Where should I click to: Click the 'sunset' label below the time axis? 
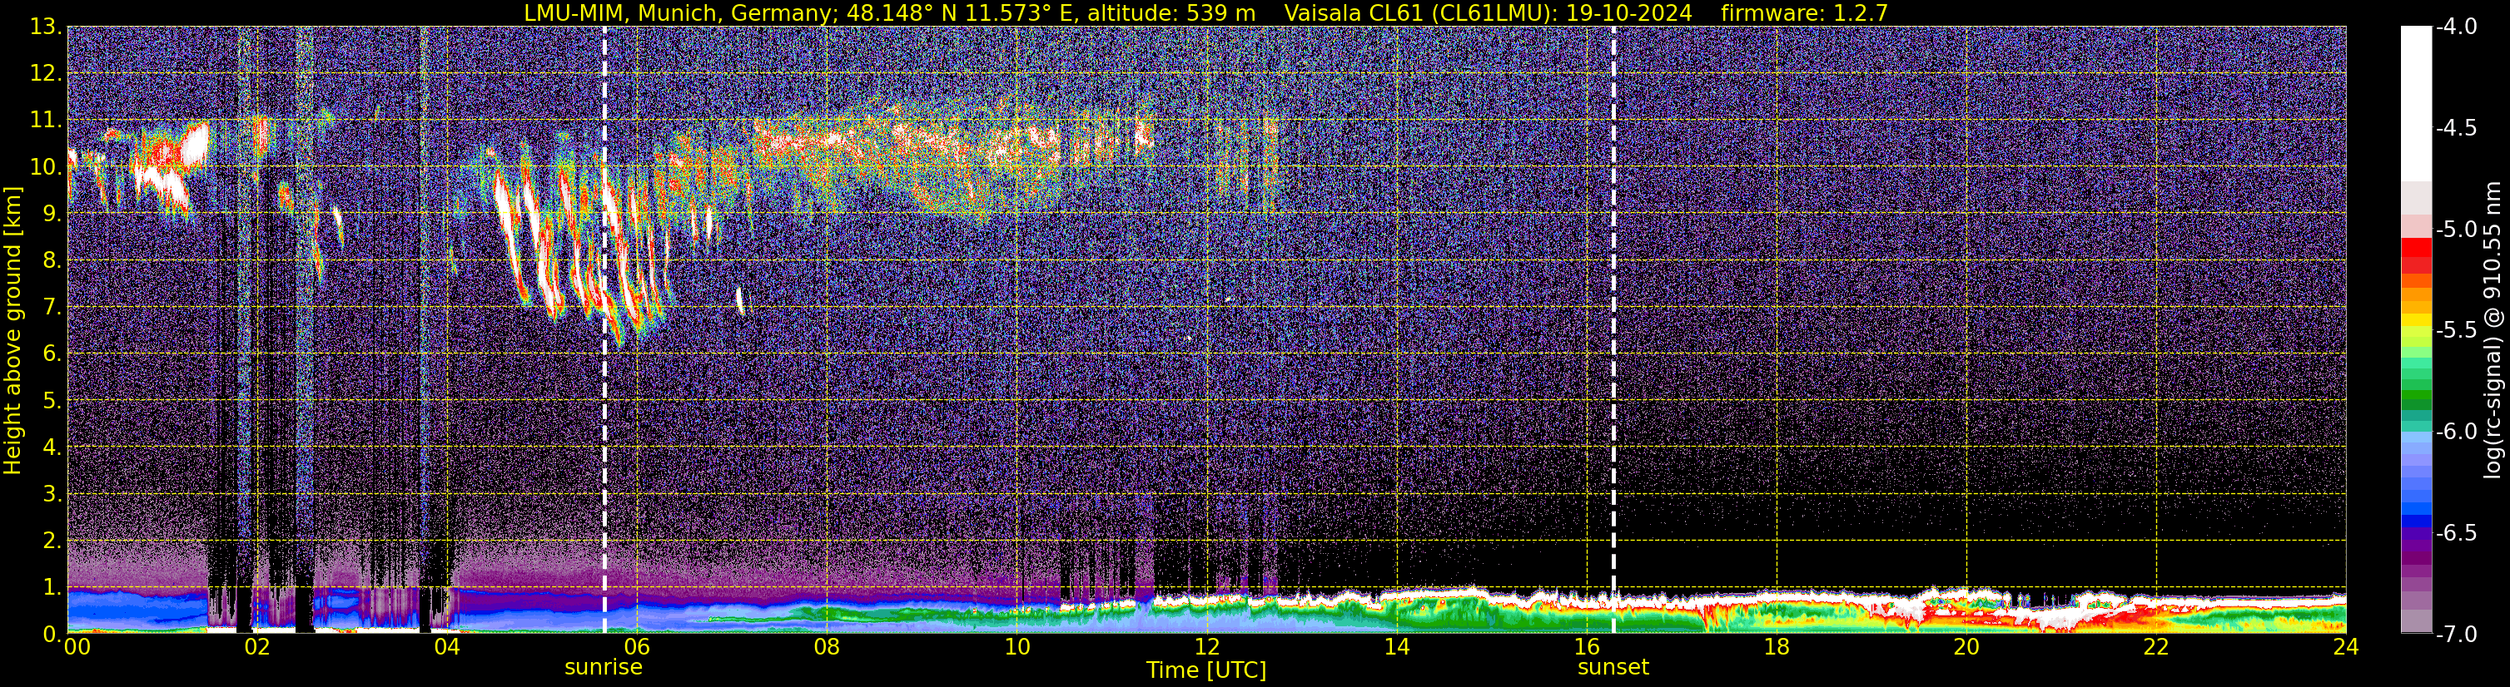(1613, 668)
